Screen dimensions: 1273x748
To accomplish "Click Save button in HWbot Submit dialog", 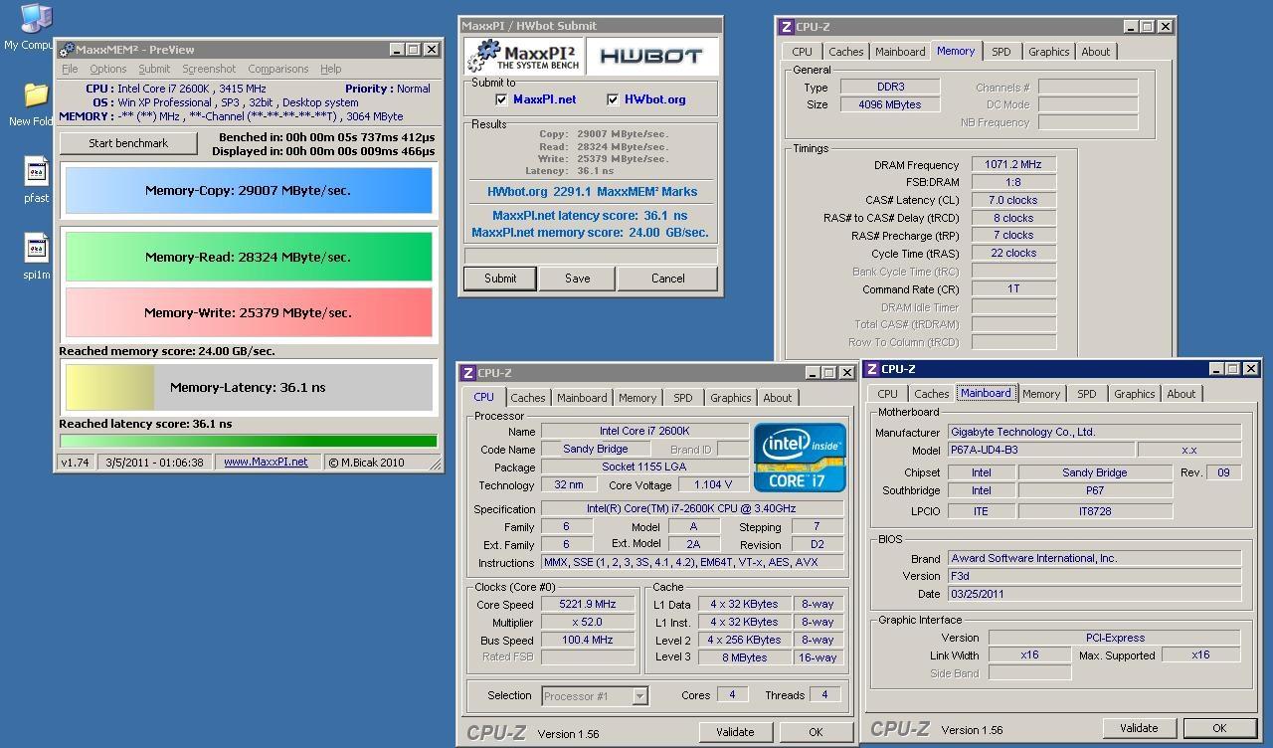I will click(x=578, y=279).
